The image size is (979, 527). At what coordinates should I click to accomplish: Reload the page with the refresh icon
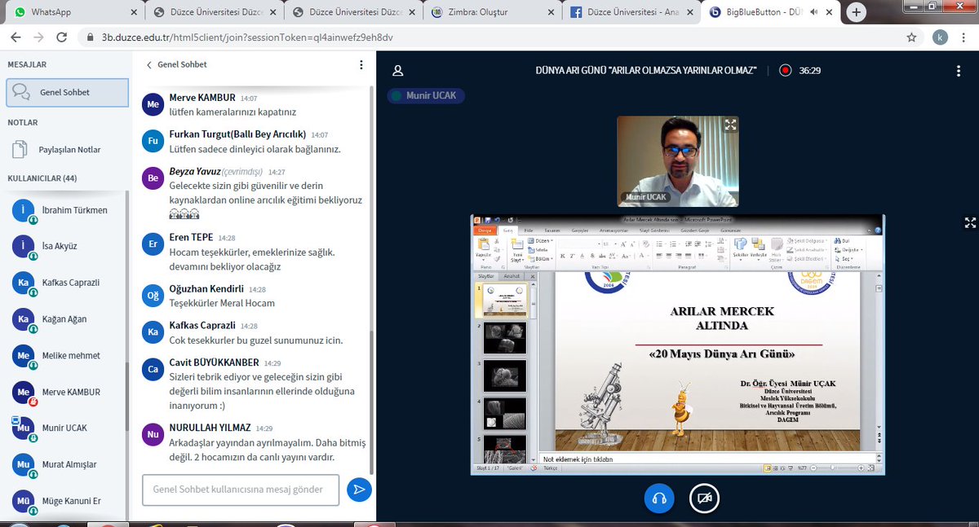(x=59, y=38)
